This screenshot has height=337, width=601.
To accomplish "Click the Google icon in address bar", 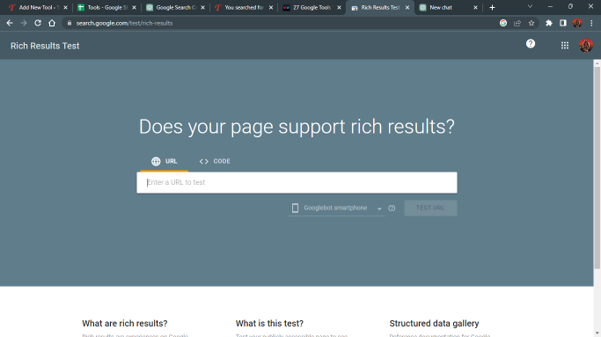I will click(503, 23).
